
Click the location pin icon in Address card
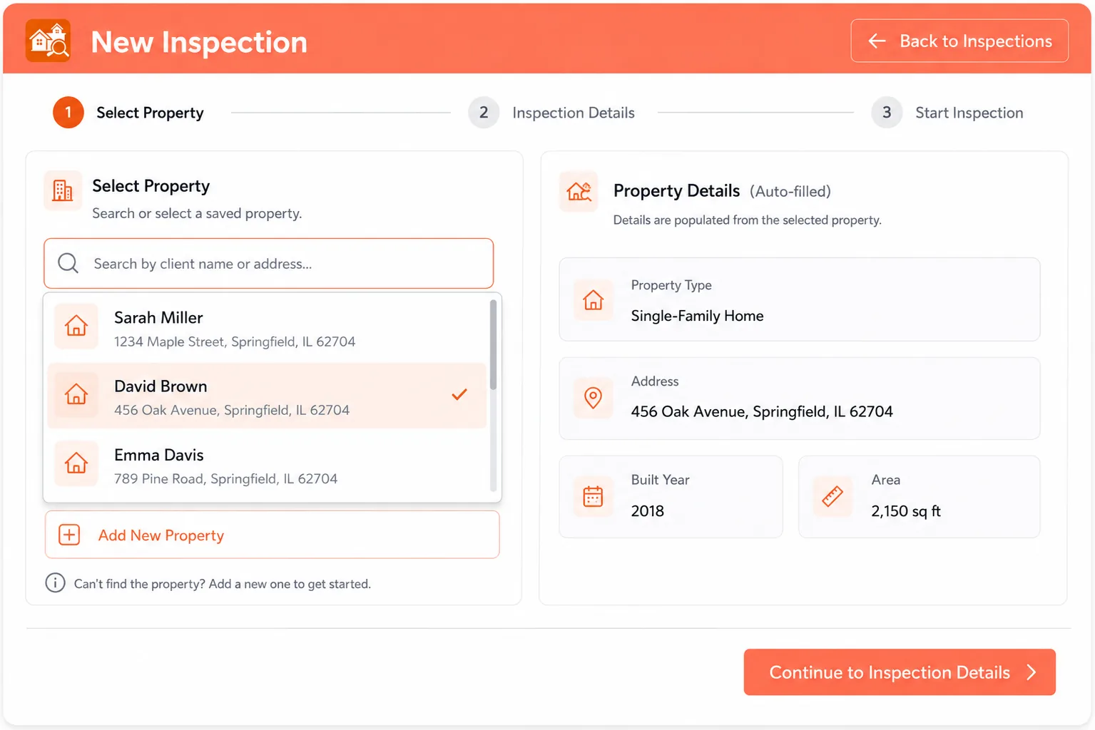coord(594,398)
